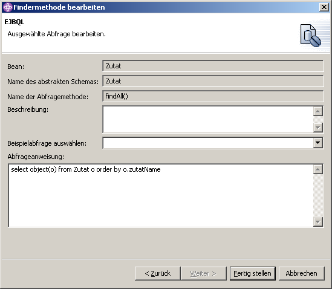Click the select object(o) query text
This screenshot has width=332, height=289.
tap(86, 169)
